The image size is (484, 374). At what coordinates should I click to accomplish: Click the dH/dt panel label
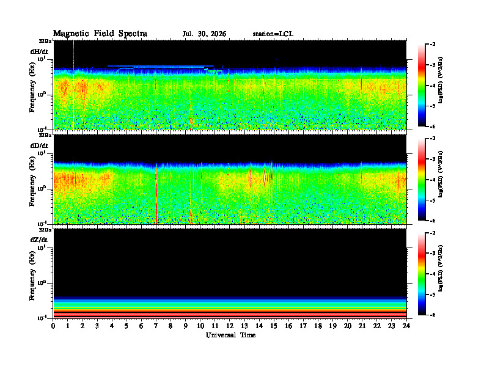(x=39, y=51)
